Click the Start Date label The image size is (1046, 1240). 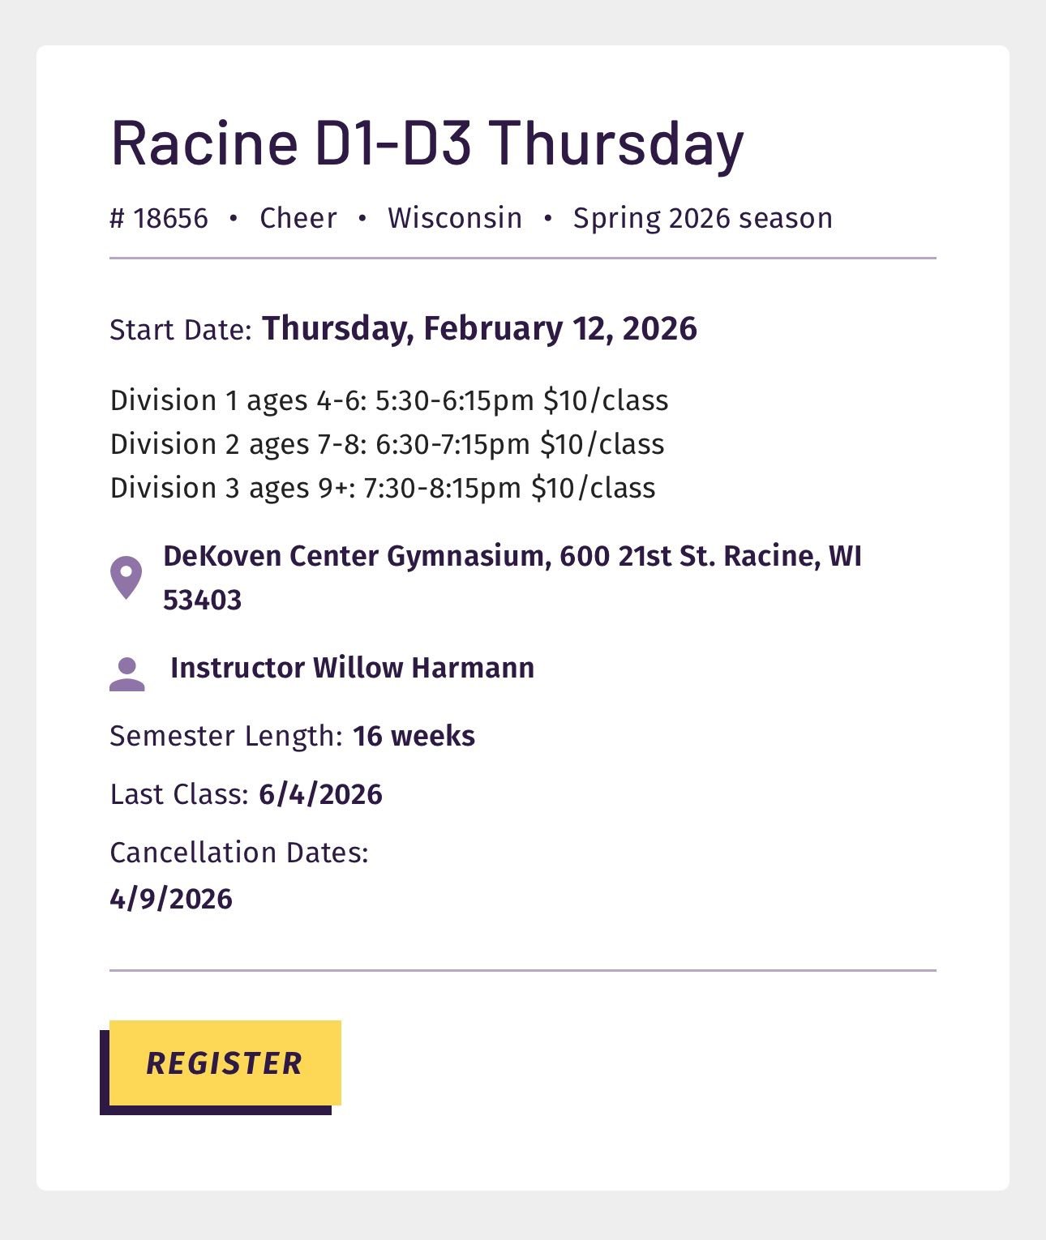point(182,330)
